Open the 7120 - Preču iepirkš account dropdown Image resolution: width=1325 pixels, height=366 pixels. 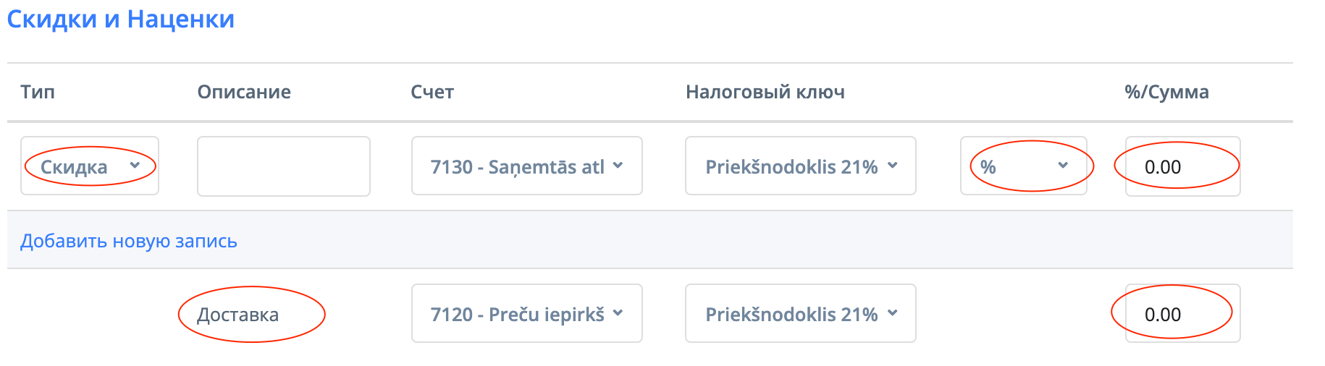[x=526, y=314]
